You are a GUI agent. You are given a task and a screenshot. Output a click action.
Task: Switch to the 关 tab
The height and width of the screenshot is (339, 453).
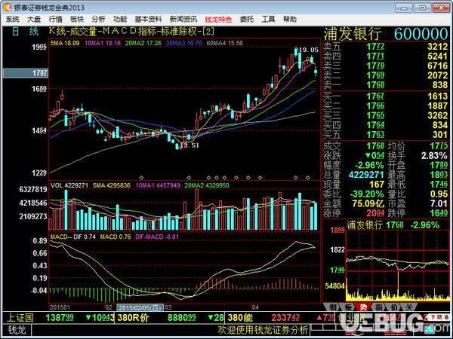(x=409, y=307)
